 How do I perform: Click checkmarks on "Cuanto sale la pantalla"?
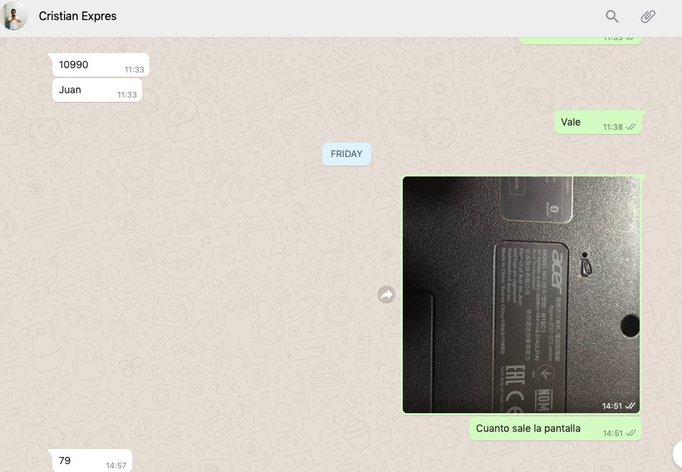pyautogui.click(x=631, y=433)
